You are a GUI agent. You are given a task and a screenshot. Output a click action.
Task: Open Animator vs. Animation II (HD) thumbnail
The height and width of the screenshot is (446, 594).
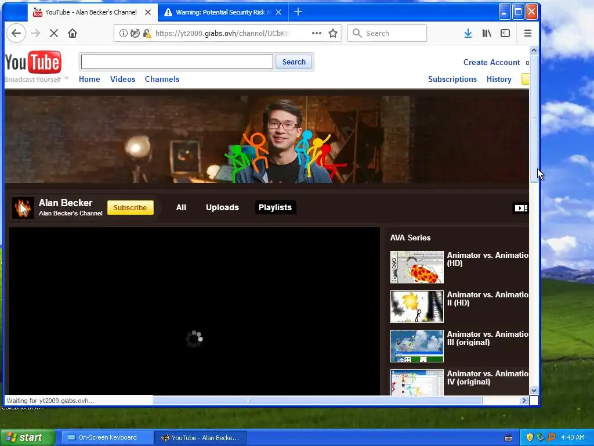coord(416,307)
